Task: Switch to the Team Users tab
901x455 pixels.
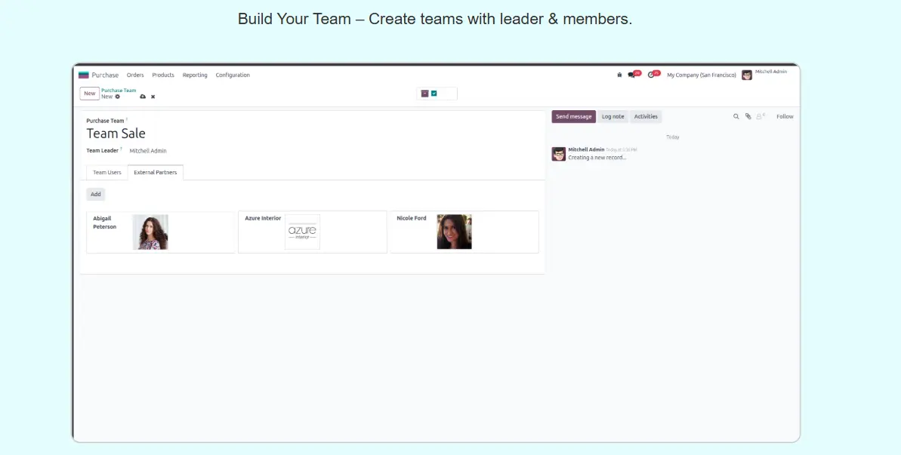Action: [106, 172]
